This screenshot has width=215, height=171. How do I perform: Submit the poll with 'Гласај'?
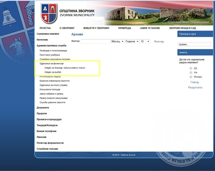pos(195,82)
